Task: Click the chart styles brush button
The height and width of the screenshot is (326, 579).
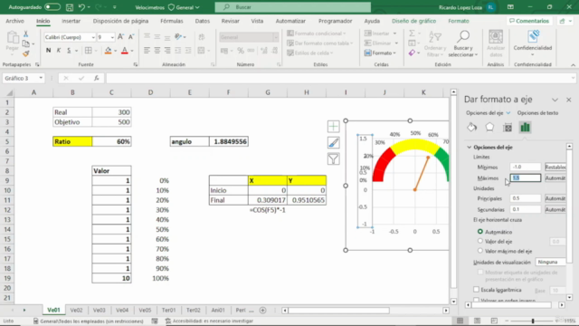Action: pyautogui.click(x=334, y=143)
